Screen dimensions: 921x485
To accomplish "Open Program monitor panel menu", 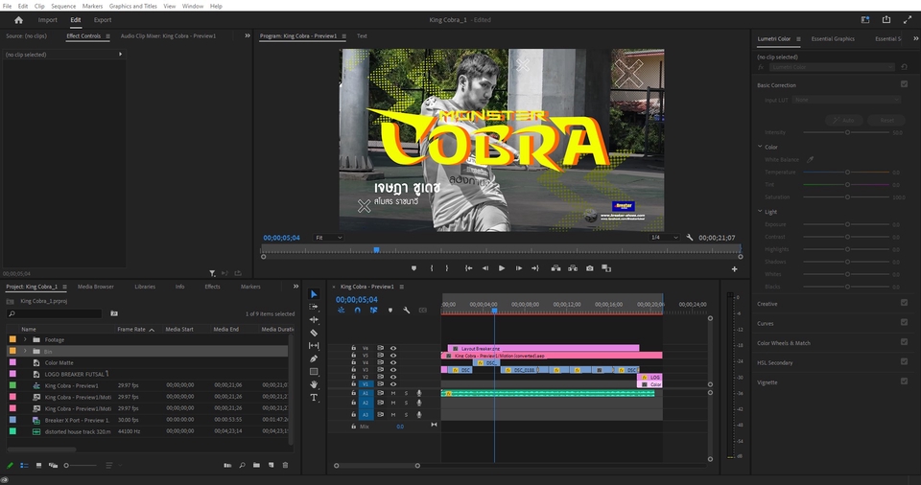I will [343, 36].
